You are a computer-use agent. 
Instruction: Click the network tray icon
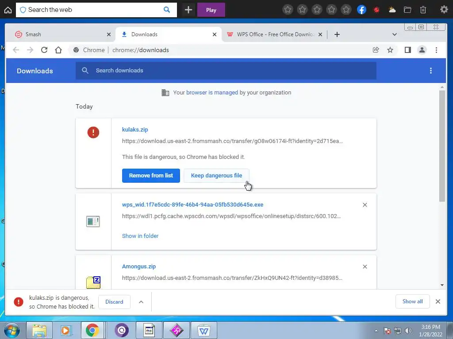pos(398,331)
